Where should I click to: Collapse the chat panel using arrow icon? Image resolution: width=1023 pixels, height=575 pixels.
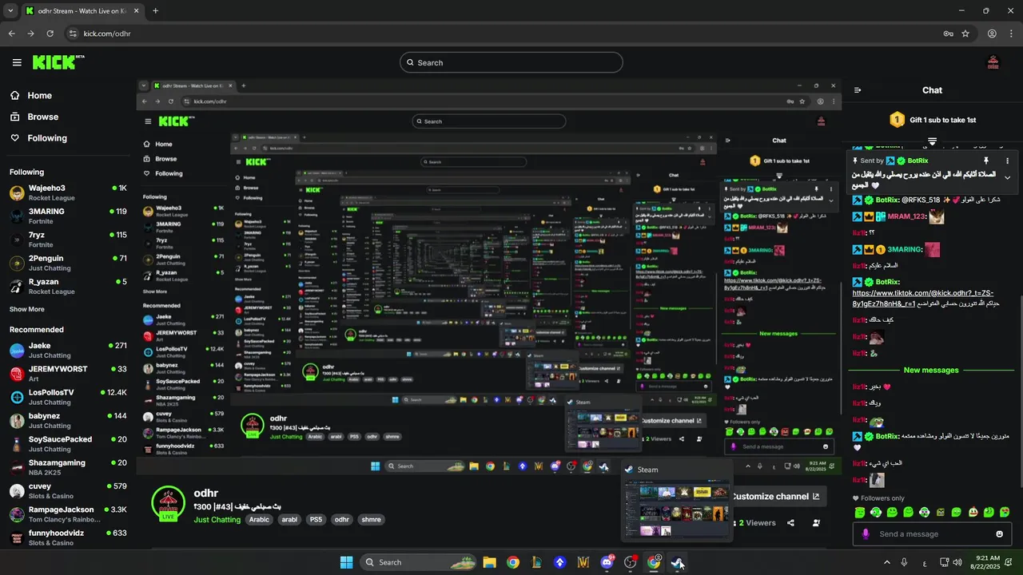(x=858, y=90)
